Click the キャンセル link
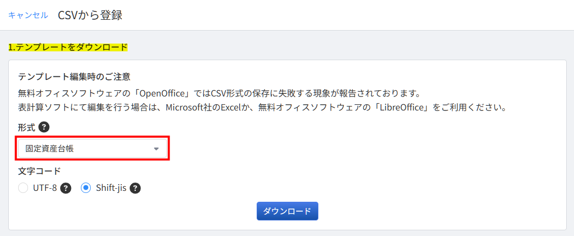Image resolution: width=574 pixels, height=236 pixels. [28, 16]
